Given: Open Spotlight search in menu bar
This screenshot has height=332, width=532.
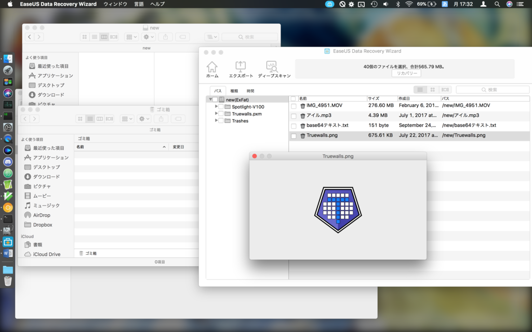Looking at the screenshot, I should coord(497,4).
